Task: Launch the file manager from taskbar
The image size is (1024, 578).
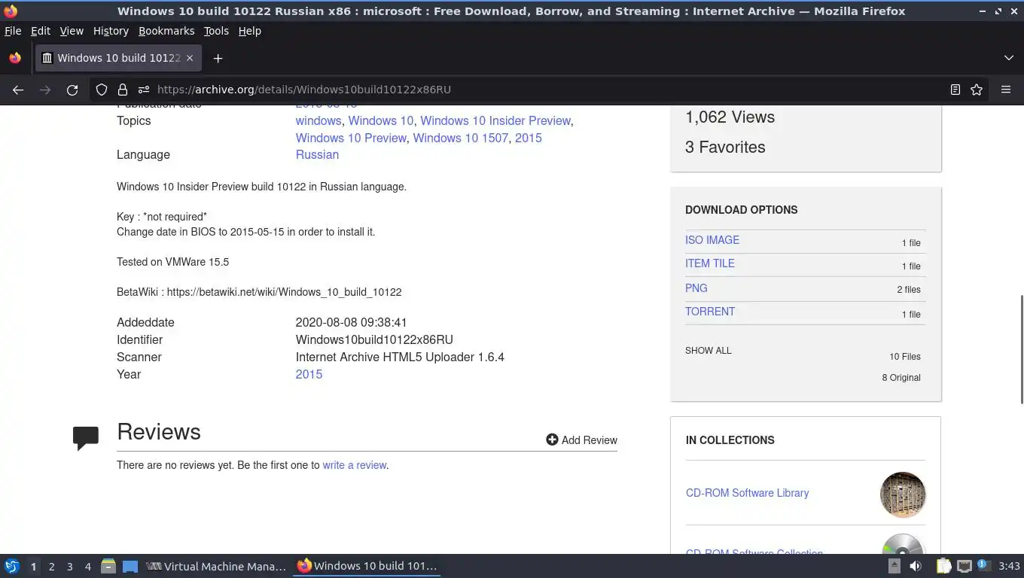Action: [108, 566]
